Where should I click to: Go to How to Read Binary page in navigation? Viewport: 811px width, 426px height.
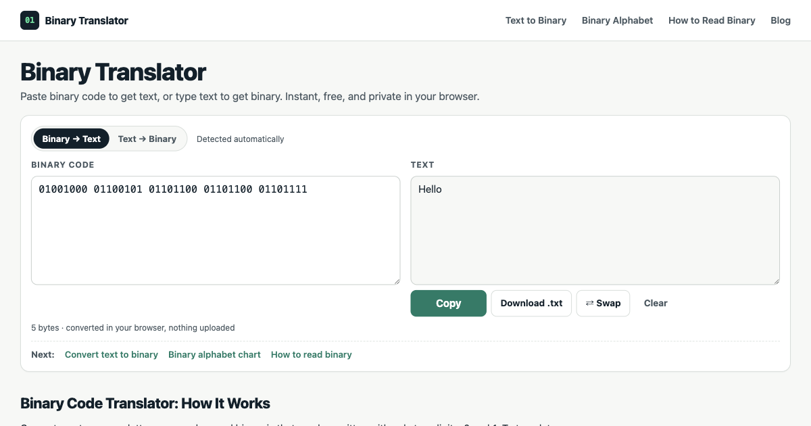pos(712,20)
